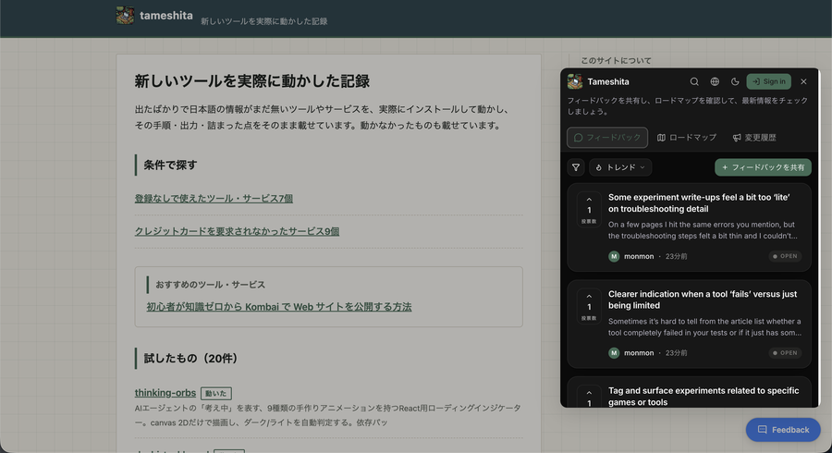Image resolution: width=832 pixels, height=453 pixels.
Task: Open search in feedback widget
Action: [694, 81]
